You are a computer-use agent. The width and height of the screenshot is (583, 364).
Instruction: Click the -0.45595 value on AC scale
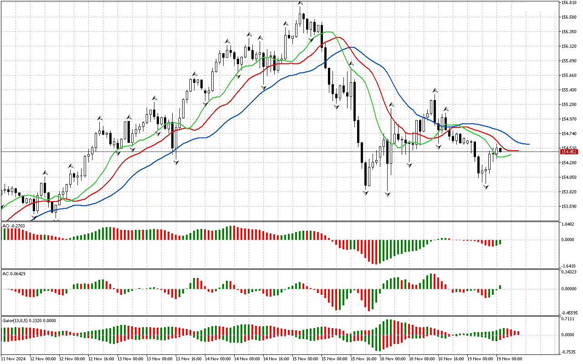[x=570, y=313]
